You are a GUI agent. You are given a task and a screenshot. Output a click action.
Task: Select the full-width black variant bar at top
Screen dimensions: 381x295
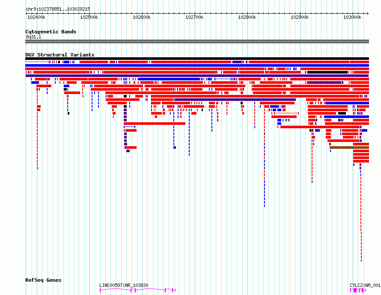(x=197, y=59)
